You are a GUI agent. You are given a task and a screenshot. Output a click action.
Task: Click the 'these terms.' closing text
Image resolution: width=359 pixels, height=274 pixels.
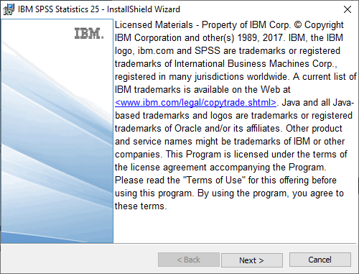[x=141, y=206]
